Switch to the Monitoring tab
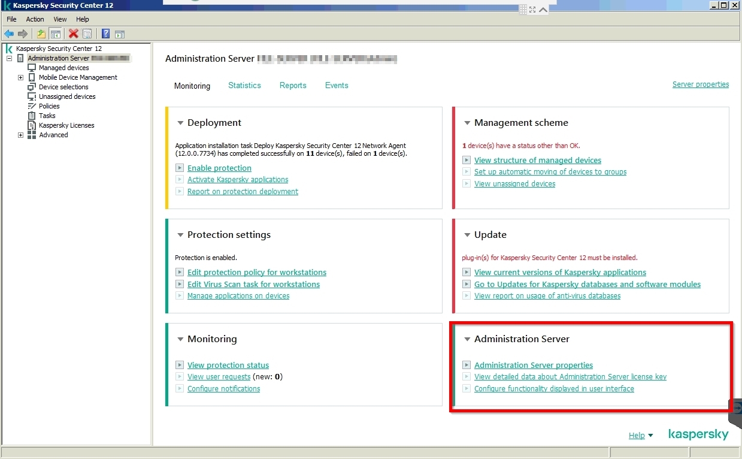The width and height of the screenshot is (742, 459). [192, 86]
